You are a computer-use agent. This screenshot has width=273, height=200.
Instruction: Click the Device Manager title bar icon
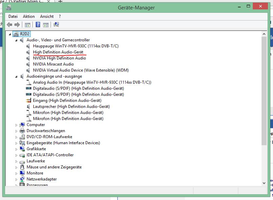point(8,7)
